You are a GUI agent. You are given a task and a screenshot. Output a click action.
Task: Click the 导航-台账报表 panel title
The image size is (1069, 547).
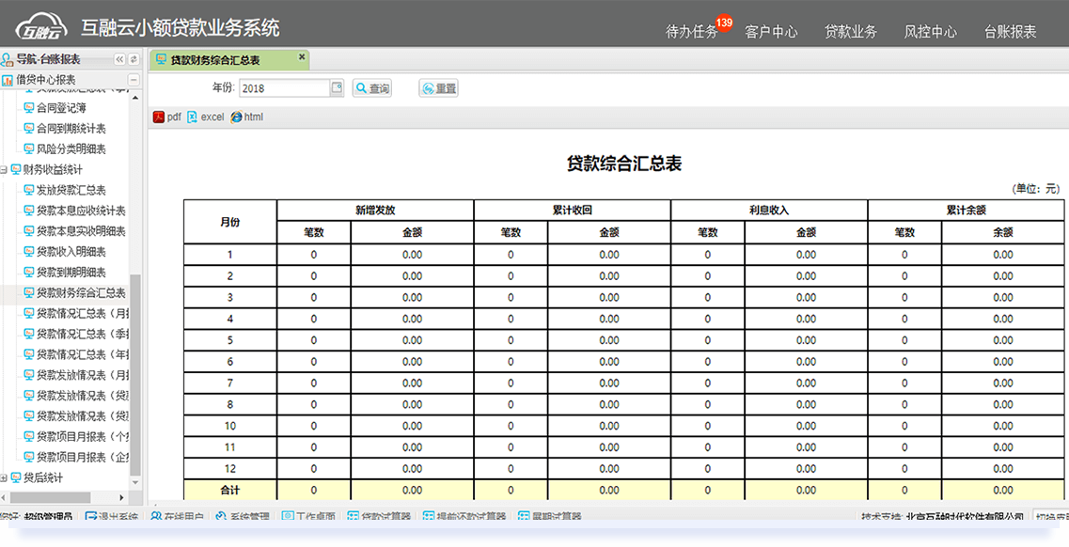(48, 59)
